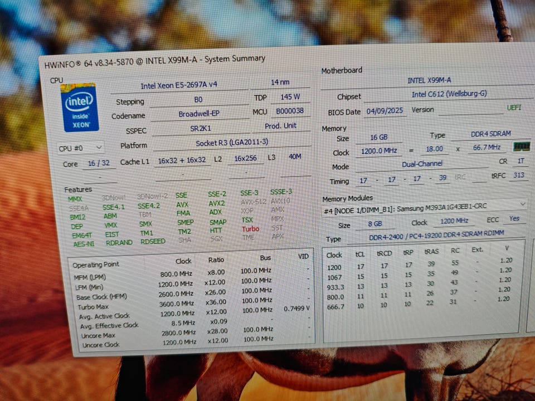
Task: Click the Ratio column header
Action: 216,260
